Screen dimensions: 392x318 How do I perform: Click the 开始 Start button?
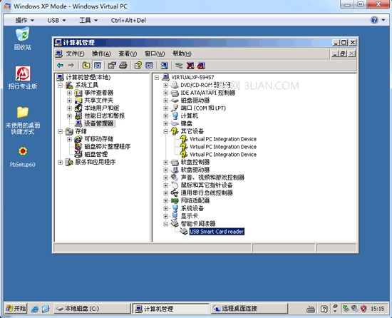point(16,309)
